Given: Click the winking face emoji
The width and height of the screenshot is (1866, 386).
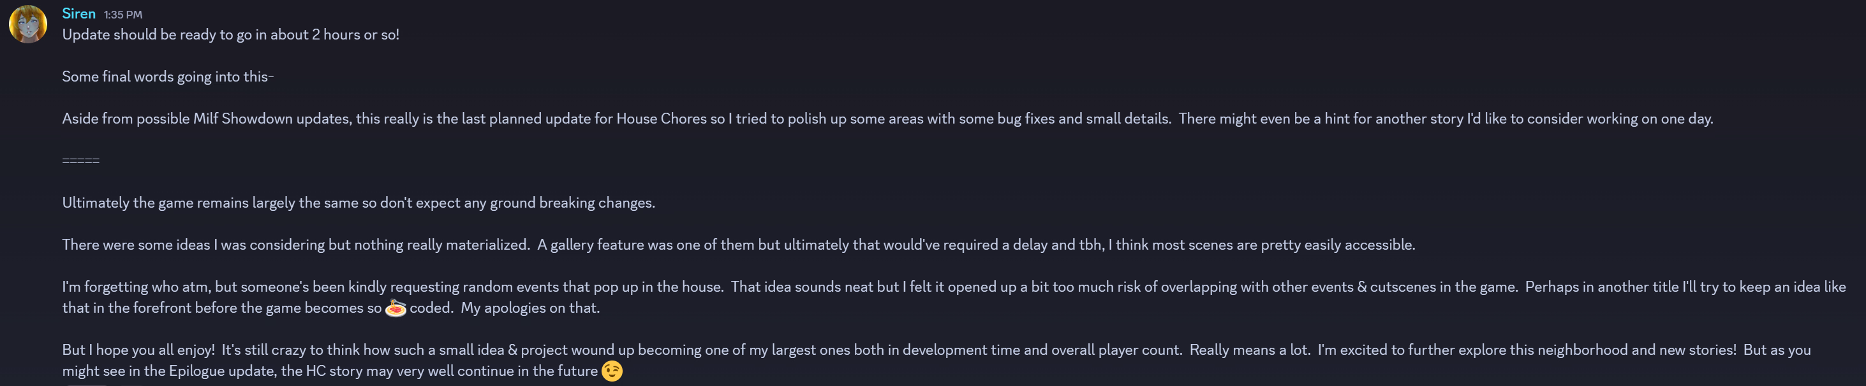Looking at the screenshot, I should tap(611, 371).
